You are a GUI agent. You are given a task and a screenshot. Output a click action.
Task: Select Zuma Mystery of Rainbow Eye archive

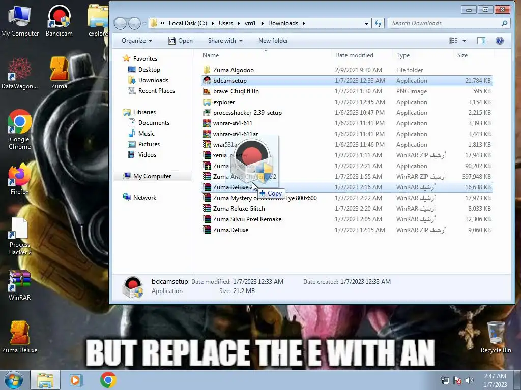click(x=347, y=198)
